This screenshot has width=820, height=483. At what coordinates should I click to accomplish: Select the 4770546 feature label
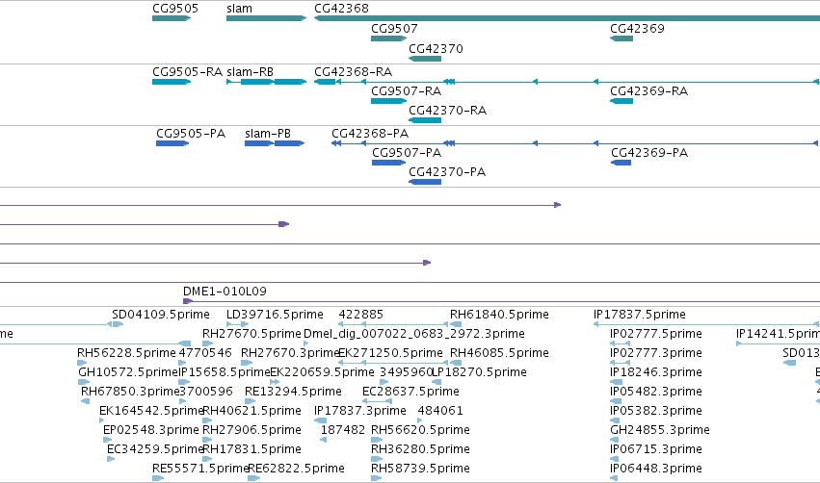click(205, 353)
